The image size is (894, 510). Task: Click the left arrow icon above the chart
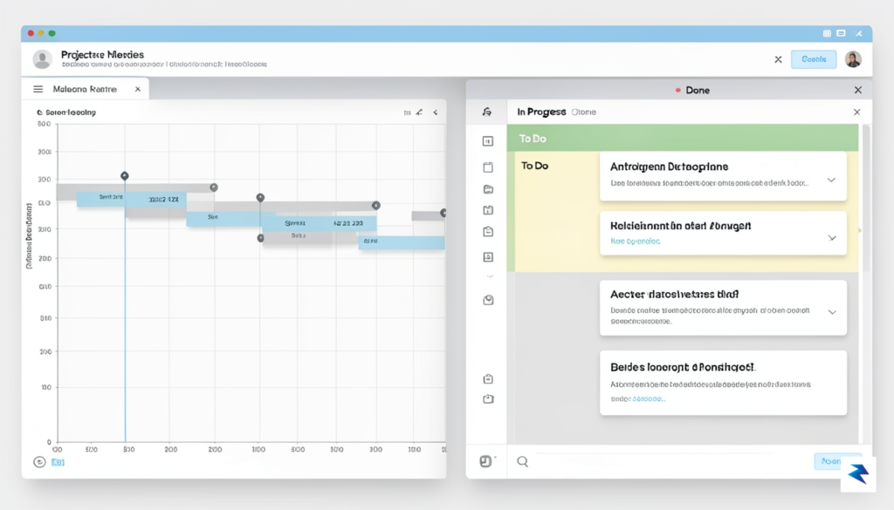tap(436, 112)
